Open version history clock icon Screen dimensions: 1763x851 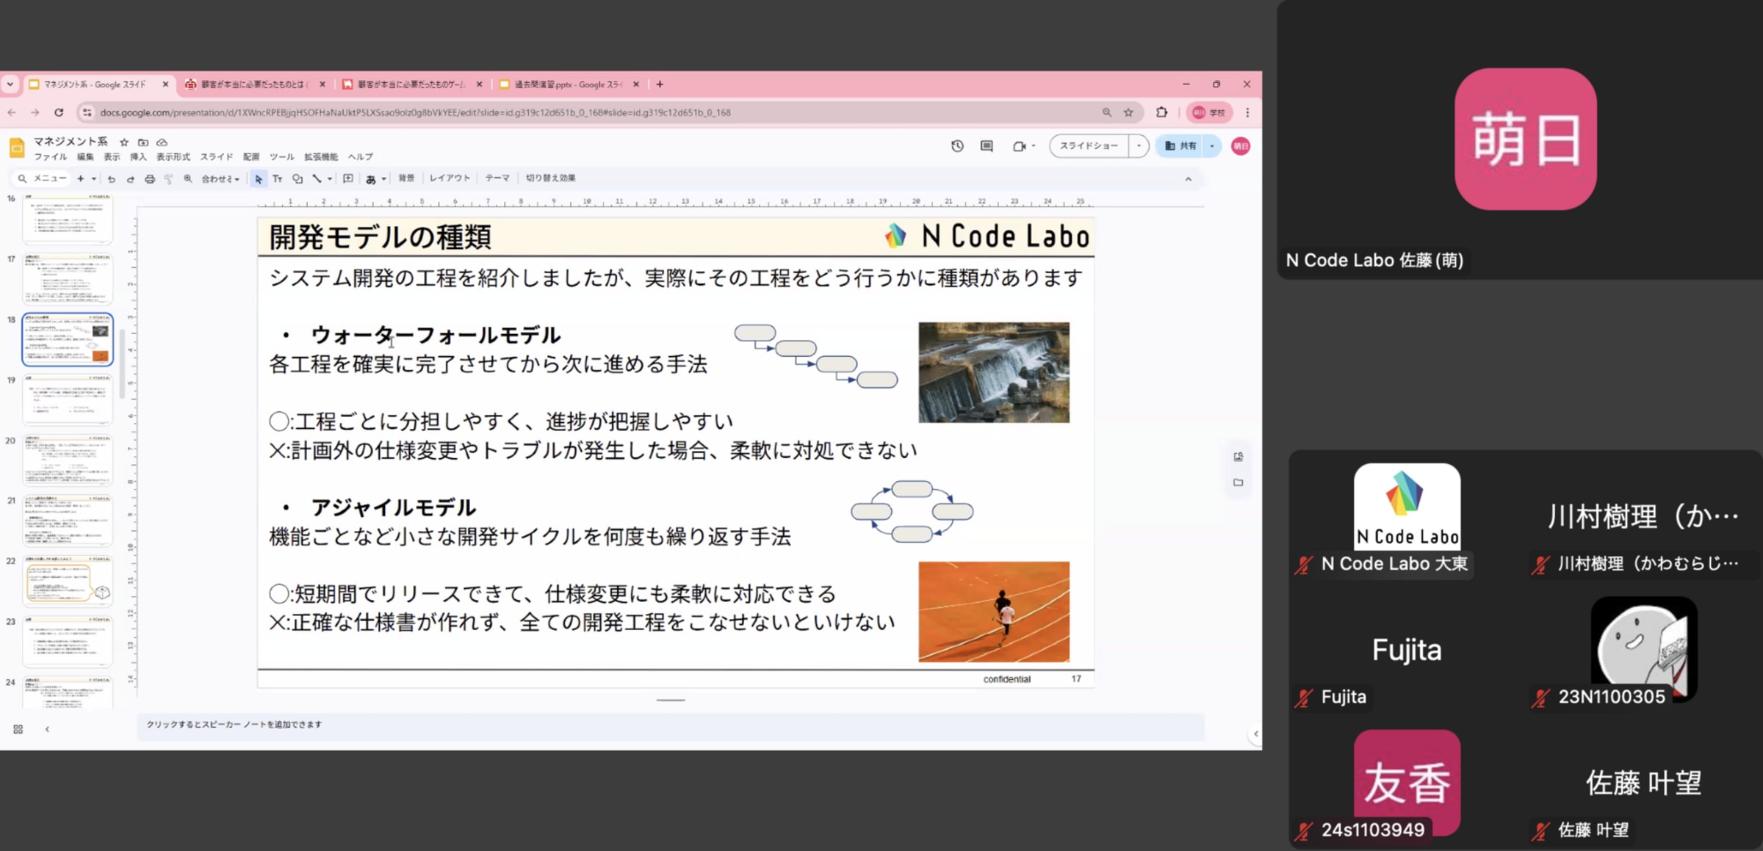[x=957, y=146]
